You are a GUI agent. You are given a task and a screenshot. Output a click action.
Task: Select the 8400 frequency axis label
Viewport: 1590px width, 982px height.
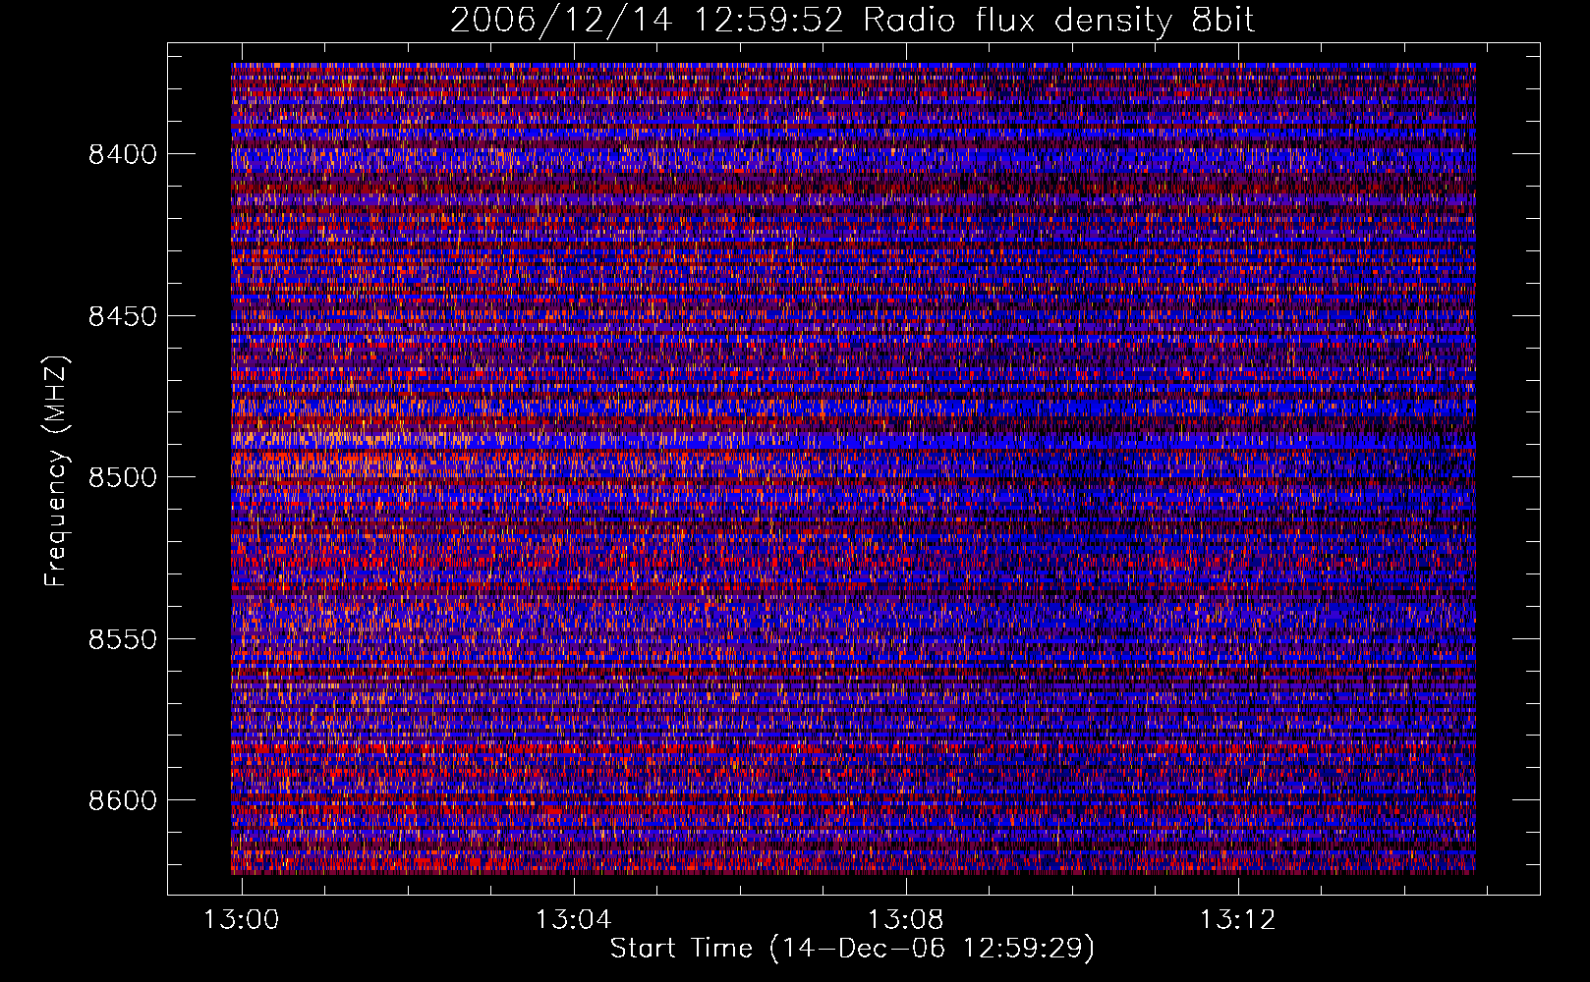122,154
